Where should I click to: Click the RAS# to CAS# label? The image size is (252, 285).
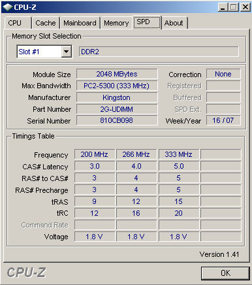coord(45,178)
